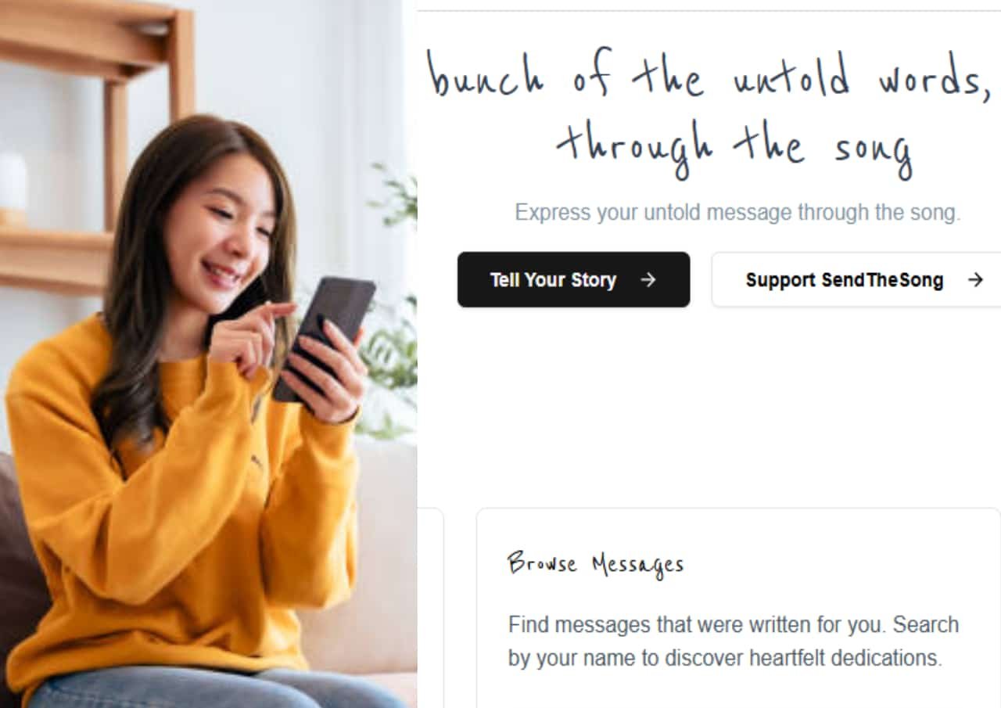Click the arrow icon next to Support SendTheSong
Screen dimensions: 1001x708
[975, 280]
